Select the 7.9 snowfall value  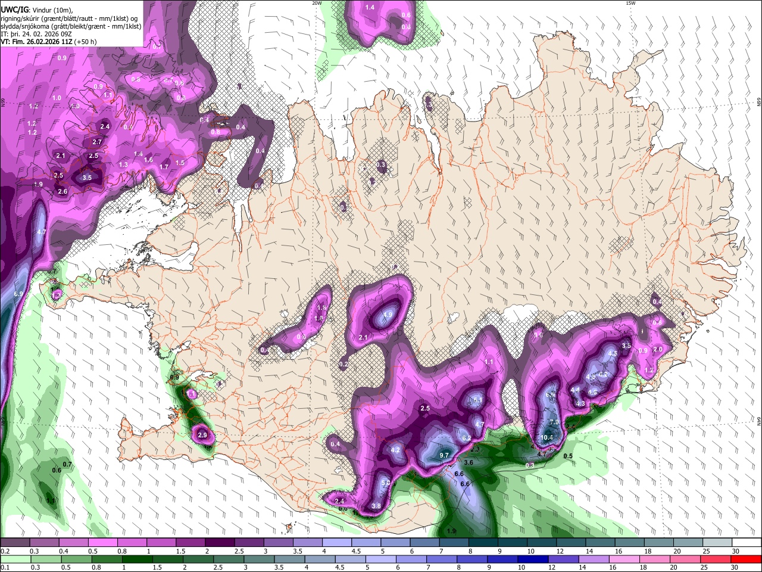[x=554, y=422]
